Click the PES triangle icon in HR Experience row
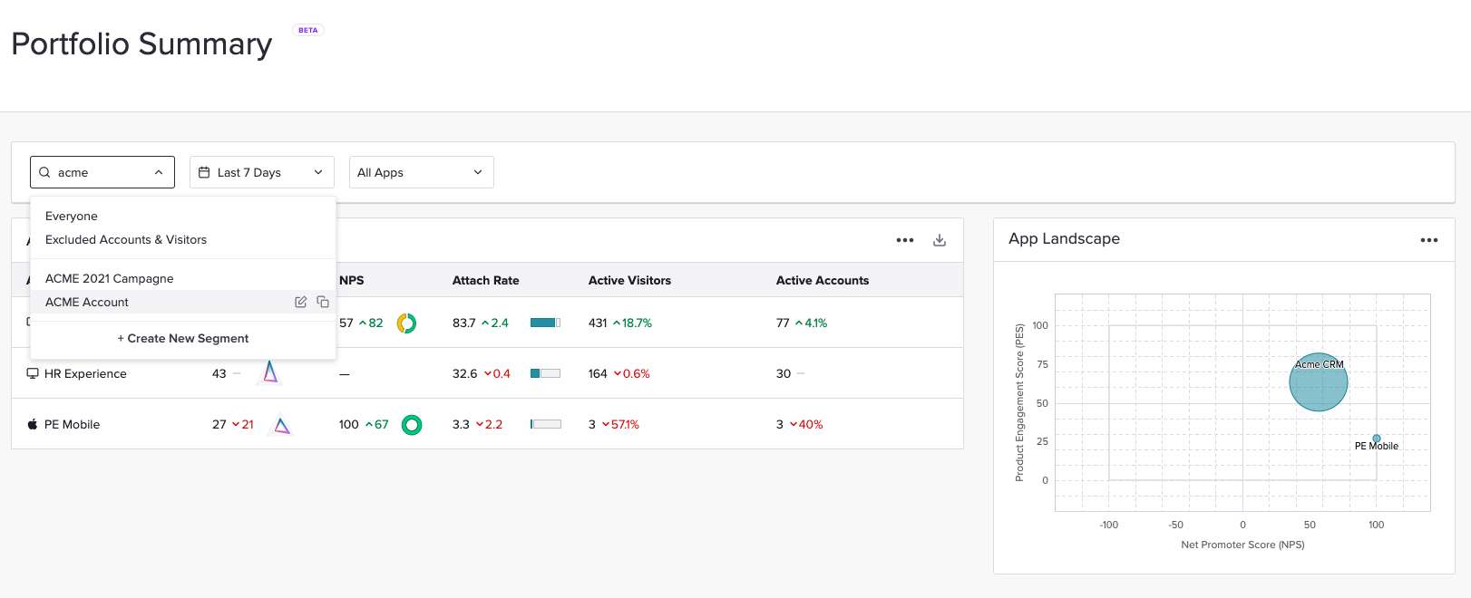1471x598 pixels. tap(270, 372)
